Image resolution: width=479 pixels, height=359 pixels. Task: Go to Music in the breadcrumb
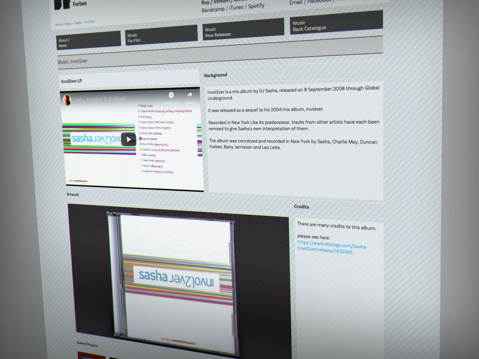(68, 24)
